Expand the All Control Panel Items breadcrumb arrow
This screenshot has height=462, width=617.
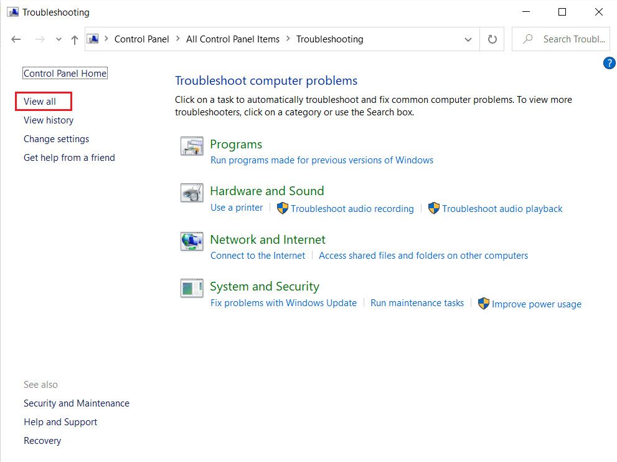[x=288, y=39]
